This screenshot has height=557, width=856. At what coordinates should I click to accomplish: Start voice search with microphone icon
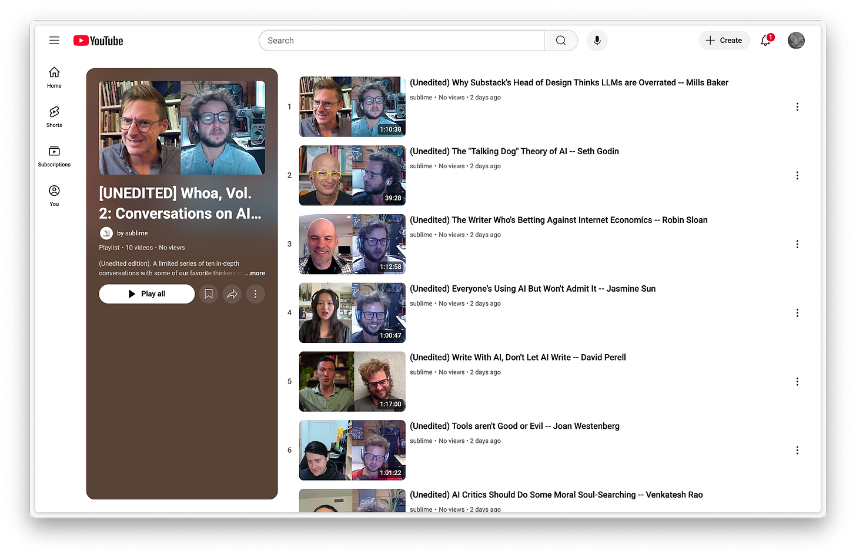(597, 41)
